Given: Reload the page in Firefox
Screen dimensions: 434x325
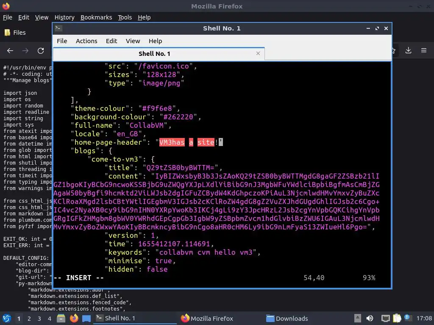Looking at the screenshot, I should click(x=41, y=51).
